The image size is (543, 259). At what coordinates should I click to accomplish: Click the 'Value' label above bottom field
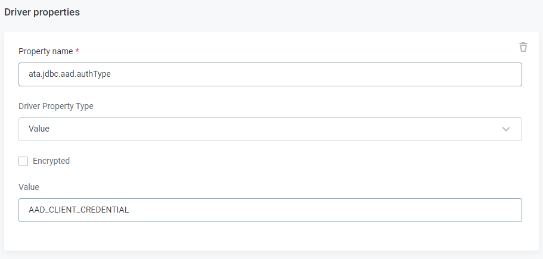(x=29, y=187)
